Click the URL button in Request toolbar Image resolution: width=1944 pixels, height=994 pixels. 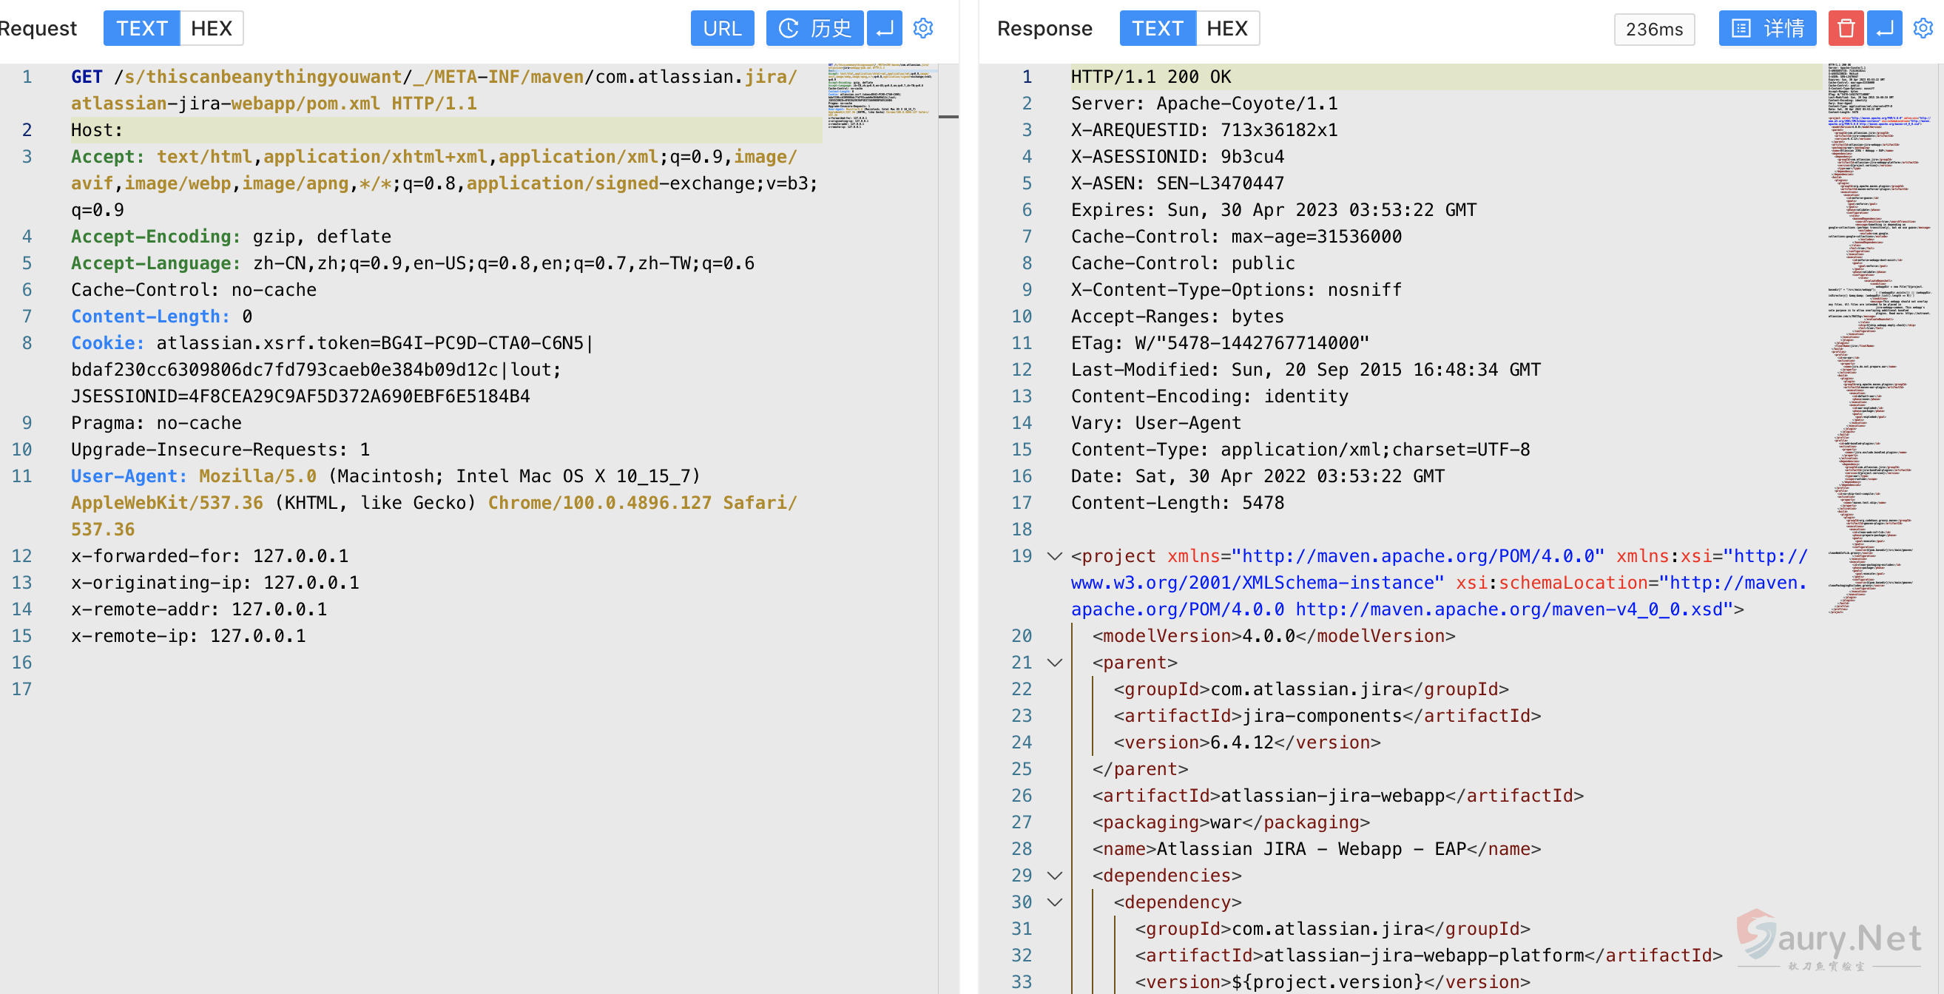[x=721, y=28]
